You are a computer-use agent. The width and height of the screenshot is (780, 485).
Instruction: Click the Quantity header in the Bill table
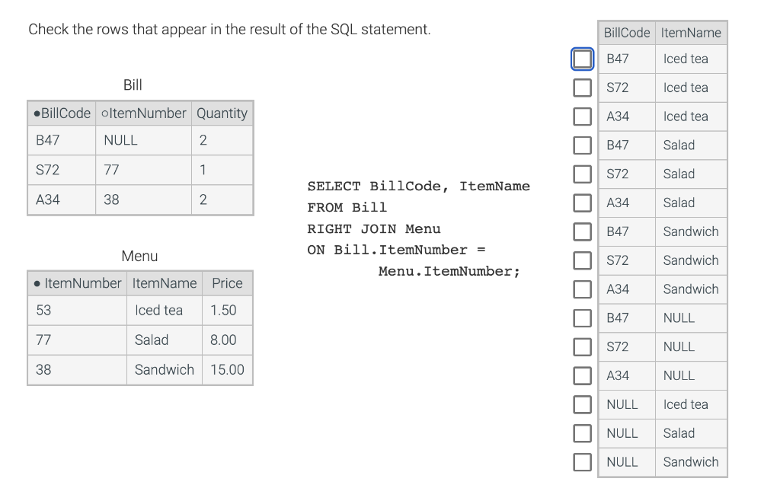click(x=222, y=113)
